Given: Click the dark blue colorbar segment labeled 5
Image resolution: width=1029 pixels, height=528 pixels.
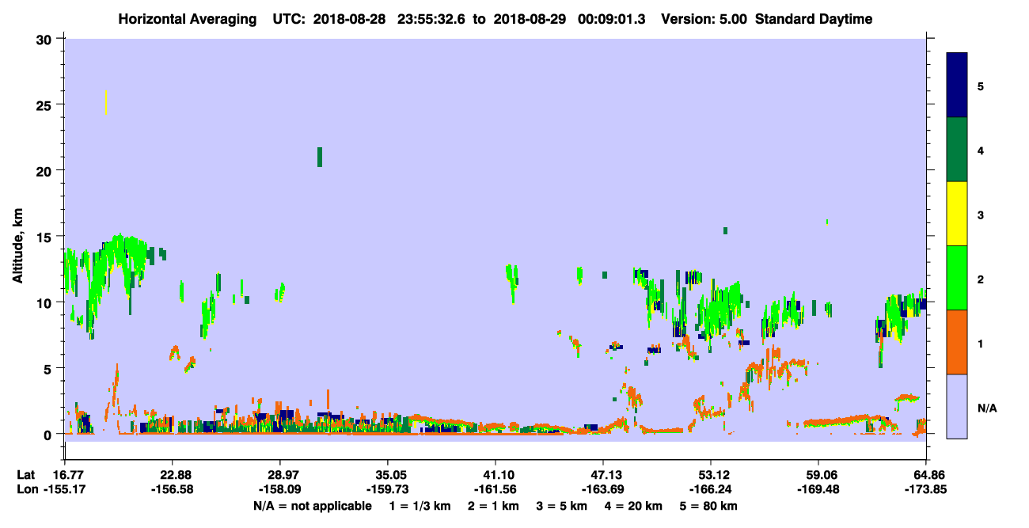Looking at the screenshot, I should (957, 85).
